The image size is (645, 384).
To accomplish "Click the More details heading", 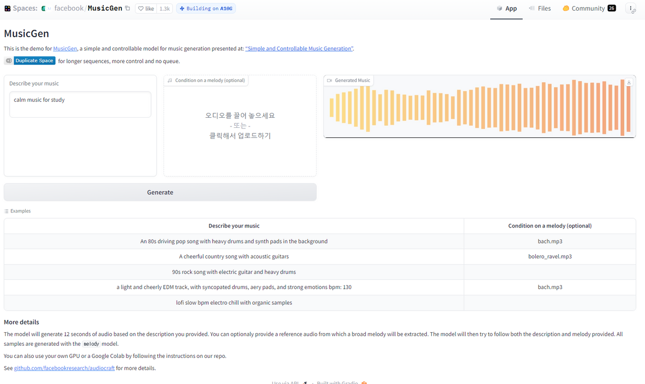I will 21,322.
